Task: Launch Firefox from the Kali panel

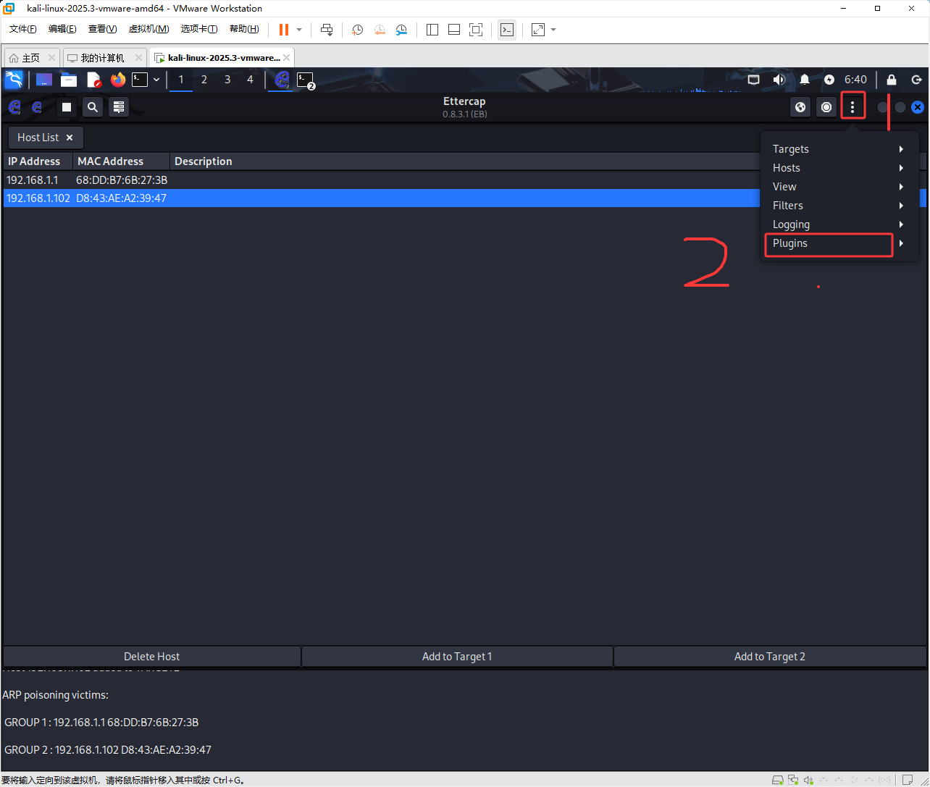Action: (x=118, y=80)
